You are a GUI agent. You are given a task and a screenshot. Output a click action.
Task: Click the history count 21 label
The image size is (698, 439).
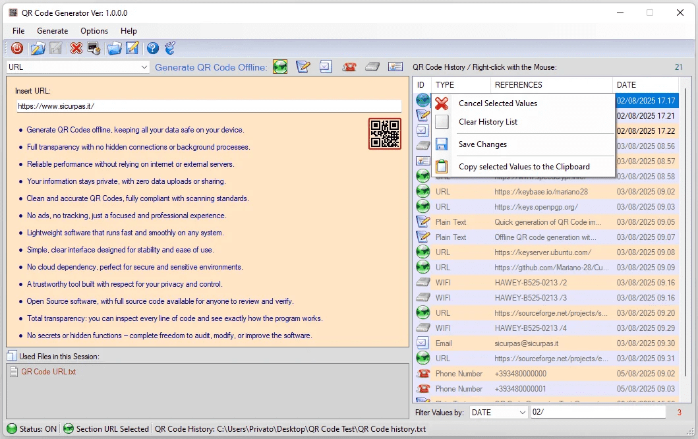[x=678, y=67]
